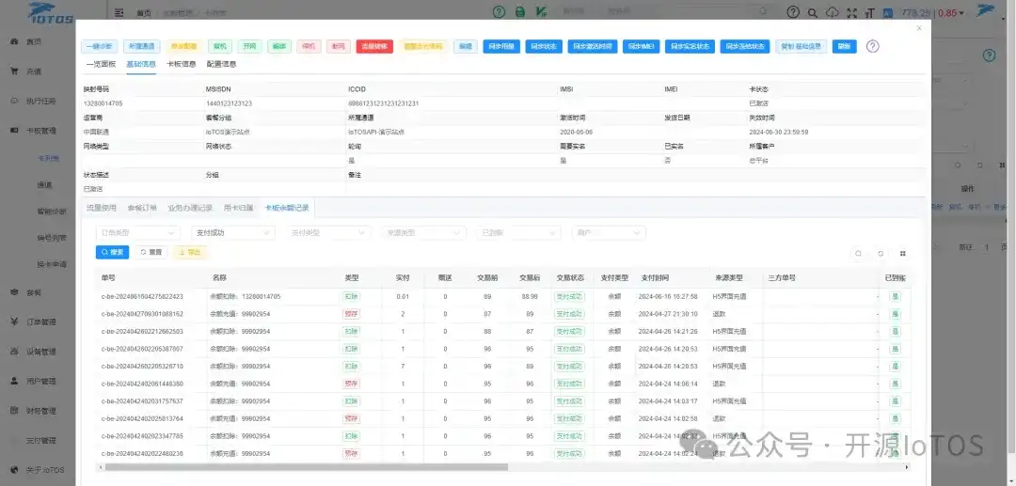Click the table search magnifier icon

point(858,253)
